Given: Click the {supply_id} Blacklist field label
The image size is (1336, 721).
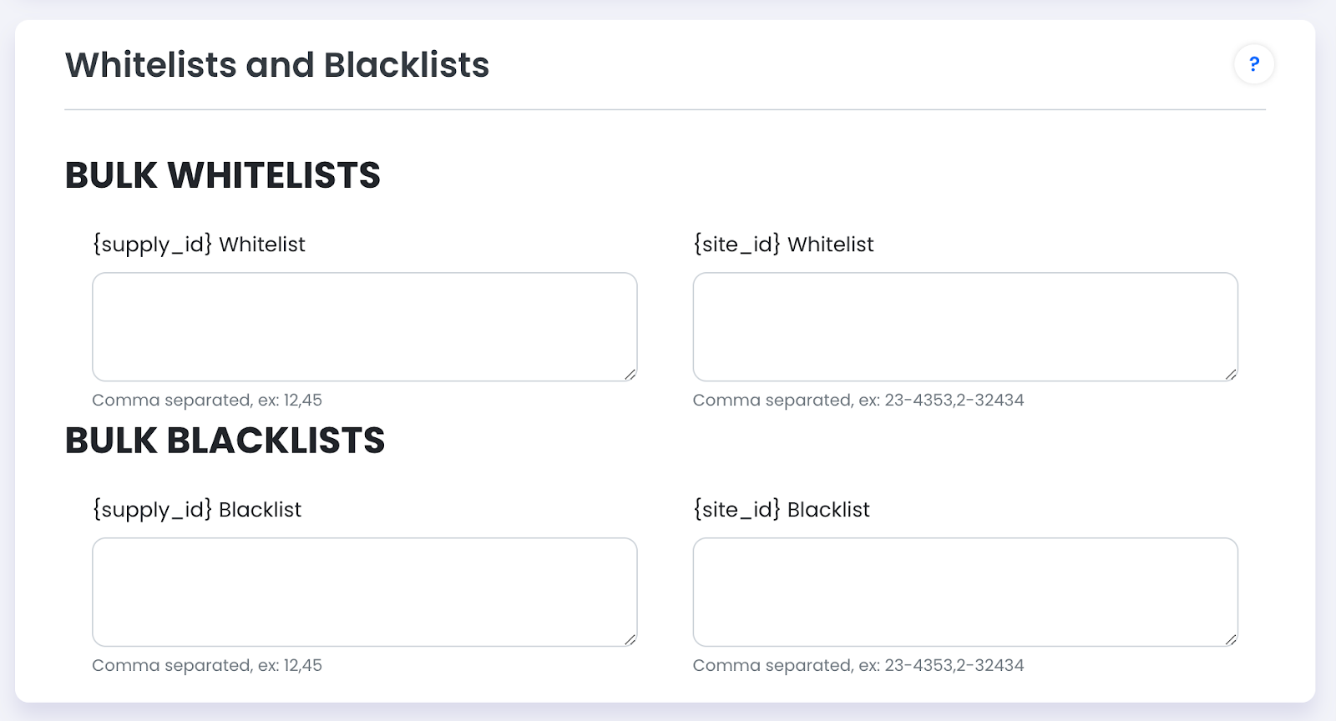Looking at the screenshot, I should click(197, 510).
